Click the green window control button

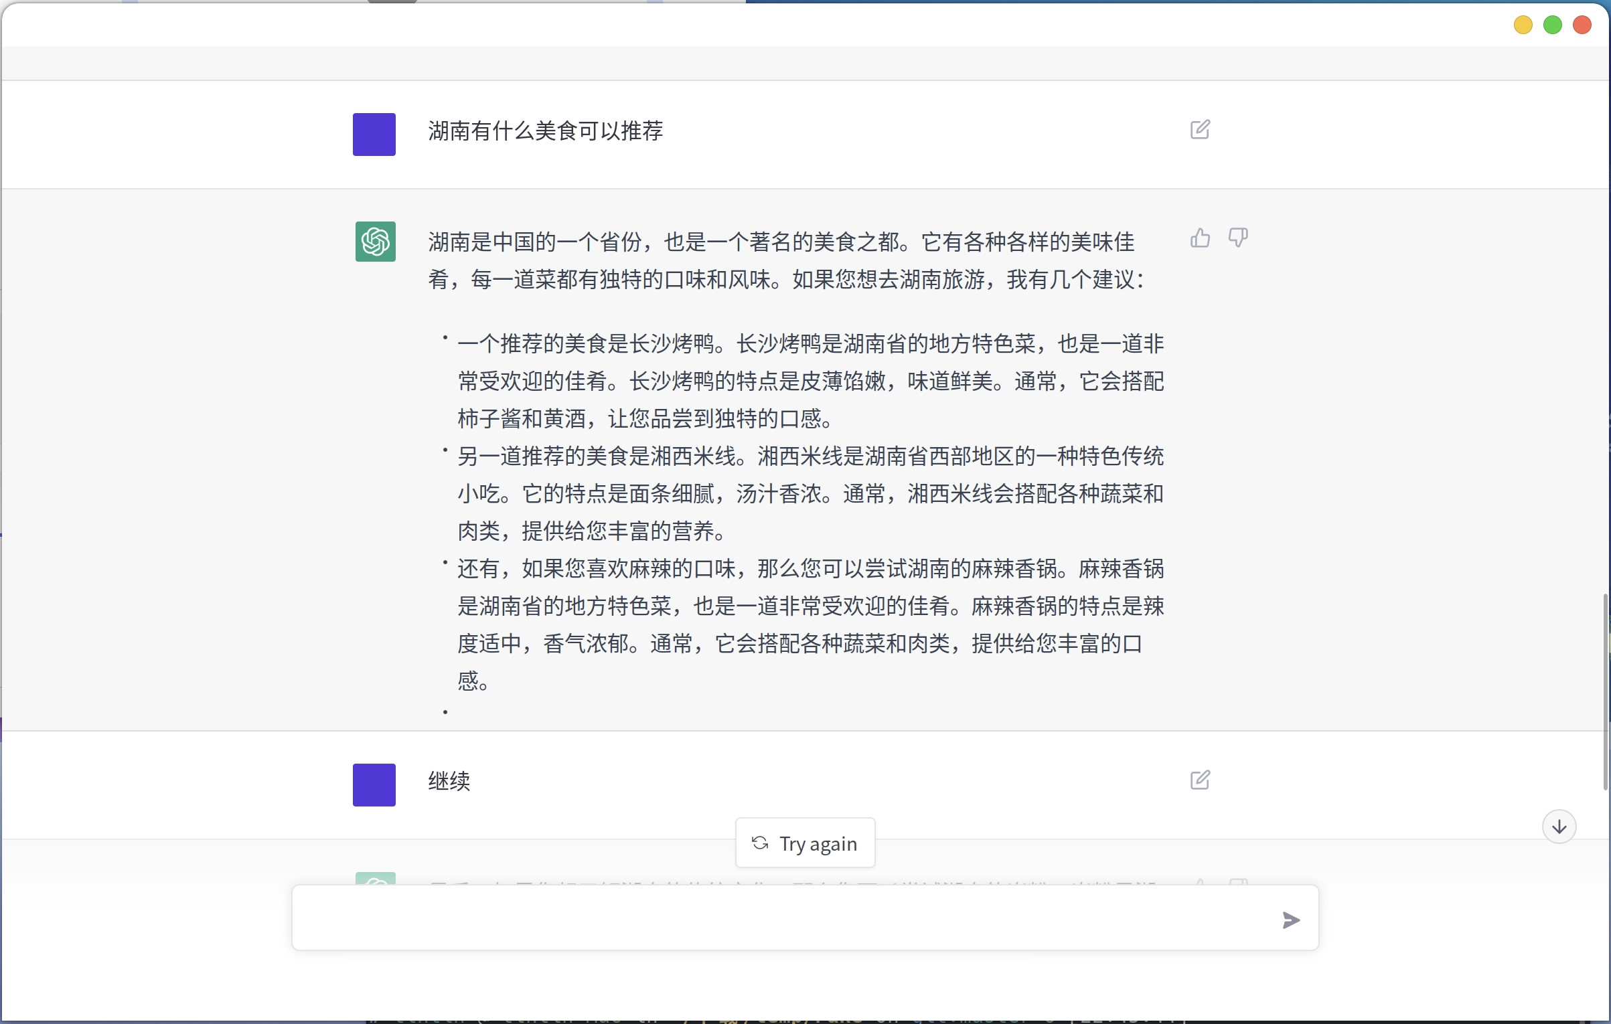[x=1552, y=25]
